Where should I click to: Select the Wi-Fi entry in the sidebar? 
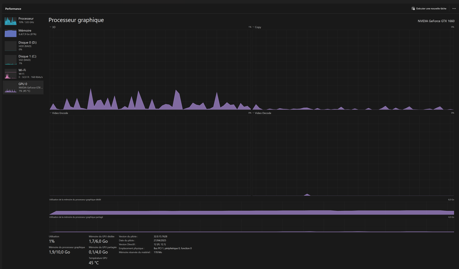[x=23, y=74]
